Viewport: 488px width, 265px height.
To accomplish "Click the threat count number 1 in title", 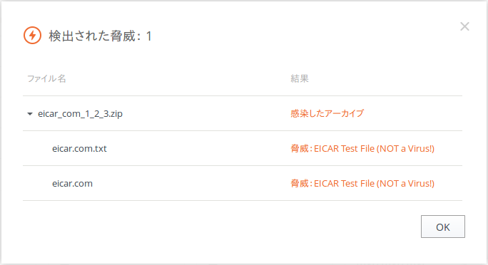I will pos(149,36).
